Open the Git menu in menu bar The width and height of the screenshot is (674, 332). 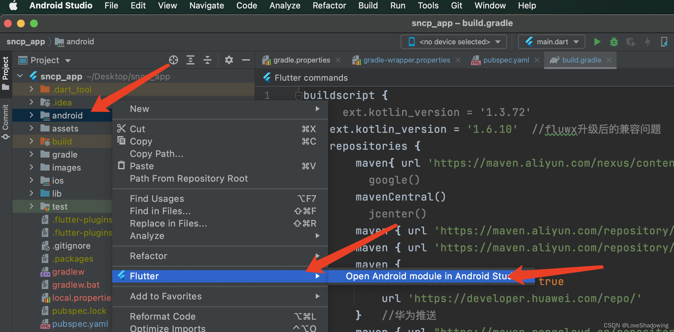(x=456, y=6)
